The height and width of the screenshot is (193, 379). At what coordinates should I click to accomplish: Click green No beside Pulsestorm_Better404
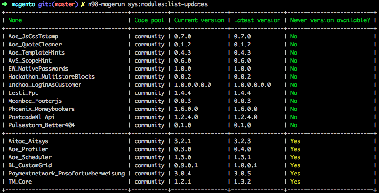pyautogui.click(x=294, y=125)
